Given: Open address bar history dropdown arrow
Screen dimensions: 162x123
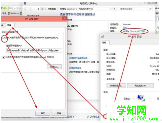Looking at the screenshot, I should [111, 9].
